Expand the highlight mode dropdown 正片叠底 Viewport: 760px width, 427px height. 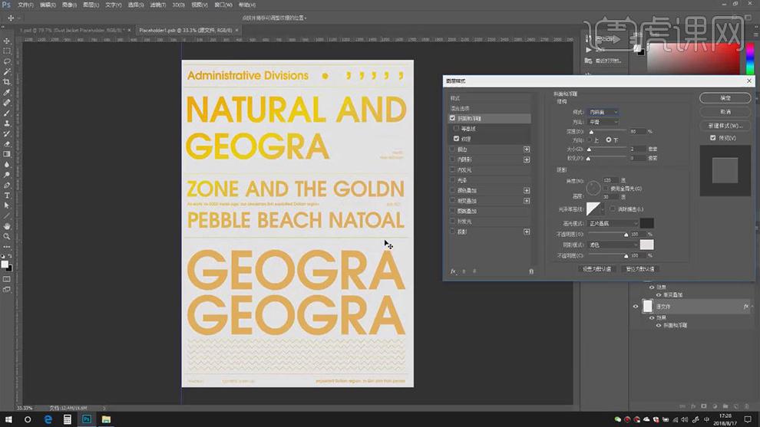[x=613, y=223]
